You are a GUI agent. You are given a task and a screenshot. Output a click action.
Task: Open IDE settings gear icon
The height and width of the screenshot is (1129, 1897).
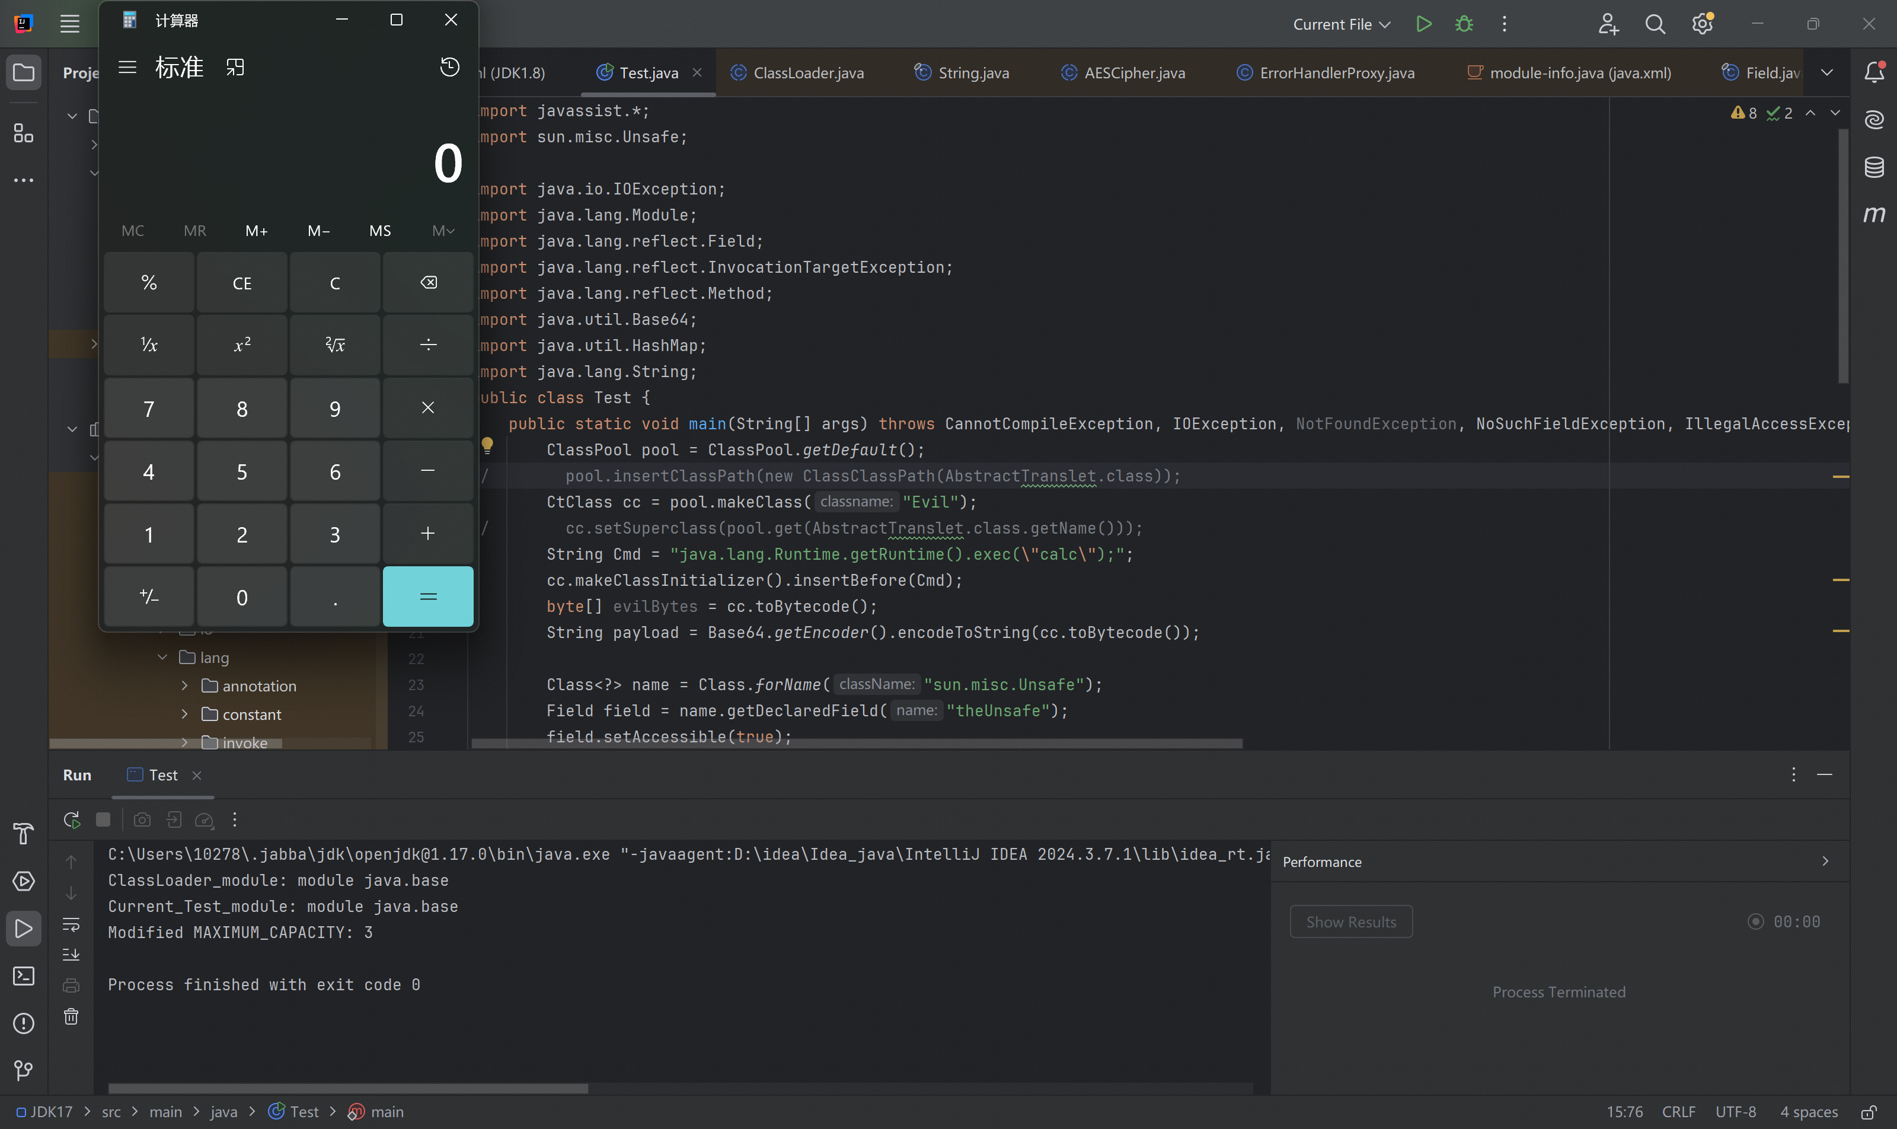tap(1703, 24)
